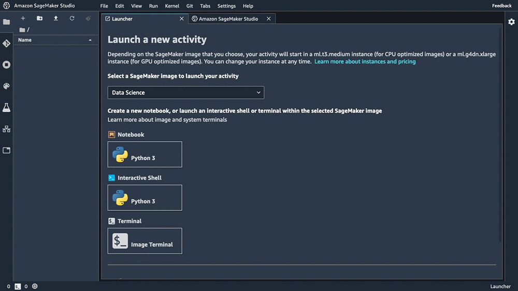Launch the Image Terminal card
Image resolution: width=518 pixels, height=291 pixels.
(145, 241)
